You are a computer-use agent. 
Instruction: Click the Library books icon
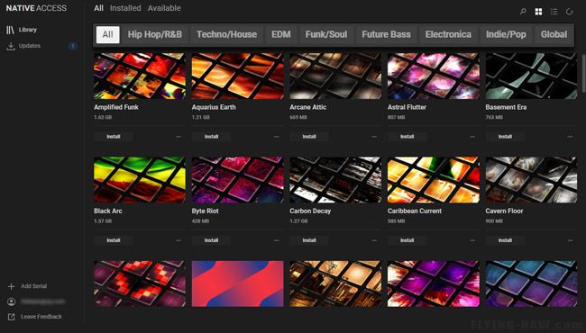point(11,30)
